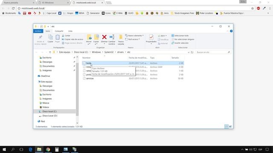Click the Anclar al Acceso rápido pin icon
The height and width of the screenshot is (153, 273).
(41, 37)
